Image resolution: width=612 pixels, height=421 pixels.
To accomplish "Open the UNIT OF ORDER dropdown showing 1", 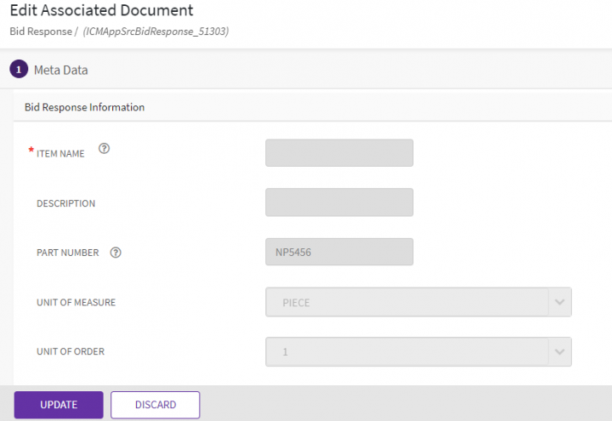I will tap(408, 351).
